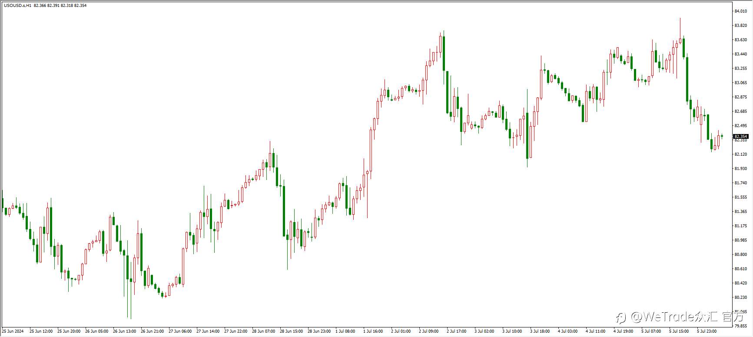Click the current price tag 82.354 on price axis

click(x=741, y=136)
